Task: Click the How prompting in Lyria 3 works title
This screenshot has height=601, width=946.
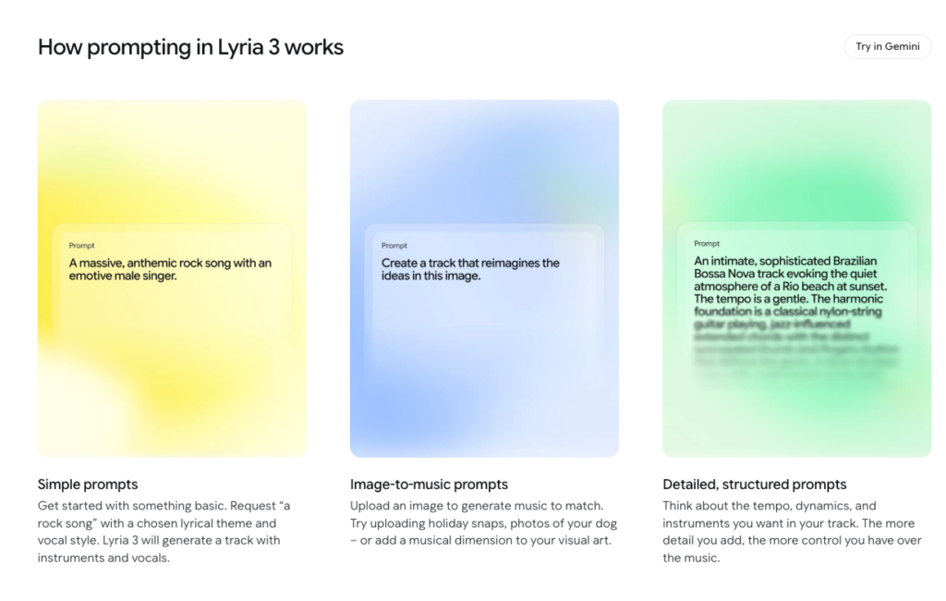Action: pyautogui.click(x=189, y=46)
